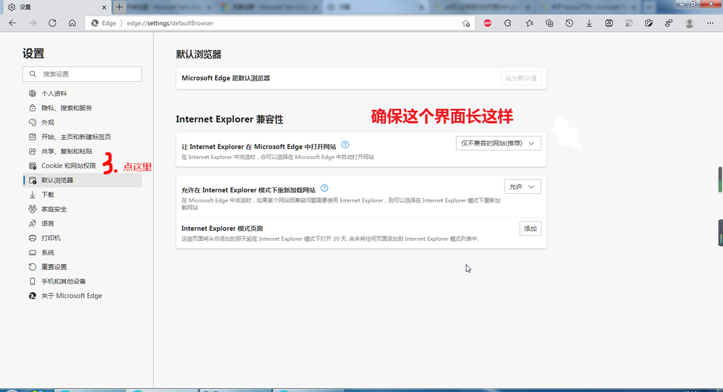Close the 设置 tab

click(x=103, y=7)
